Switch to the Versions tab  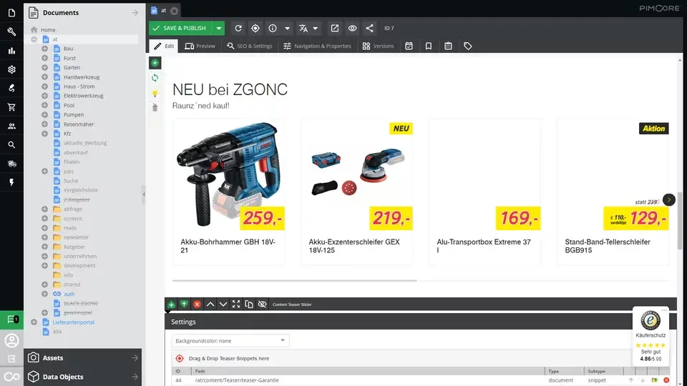click(x=378, y=46)
